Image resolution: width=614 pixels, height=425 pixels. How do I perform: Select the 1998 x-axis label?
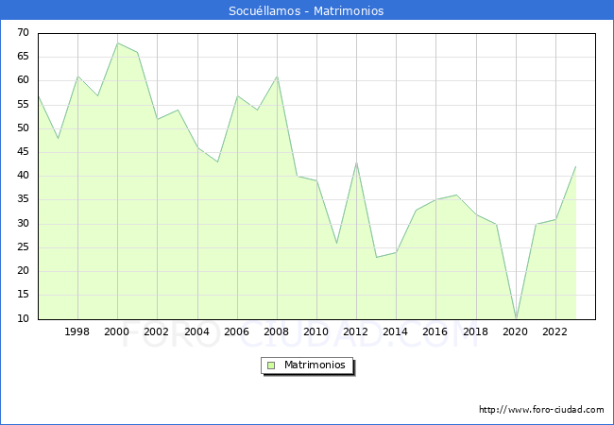[x=77, y=332]
